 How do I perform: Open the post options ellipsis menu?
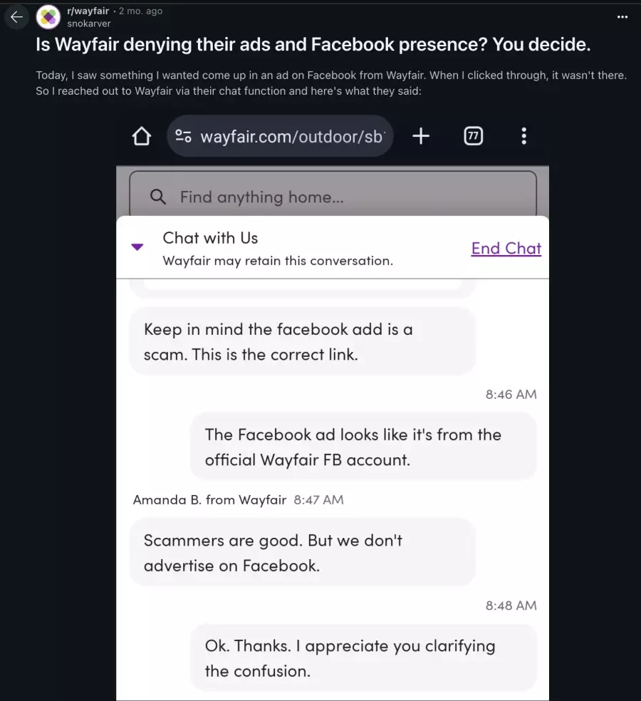click(x=622, y=17)
